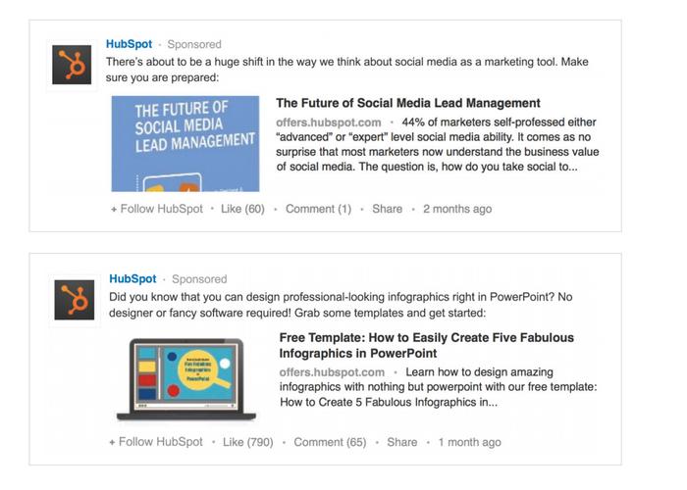This screenshot has width=687, height=490.
Task: Click Like (60) on the first post
Action: (x=242, y=209)
